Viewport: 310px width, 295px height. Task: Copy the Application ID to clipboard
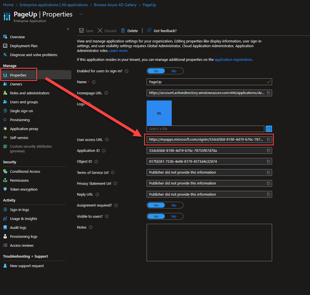click(x=268, y=150)
